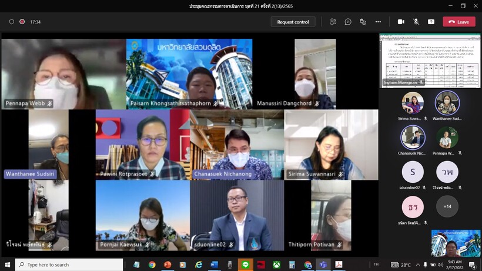Open Microsoft Word from the taskbar
The width and height of the screenshot is (482, 271).
point(214,265)
